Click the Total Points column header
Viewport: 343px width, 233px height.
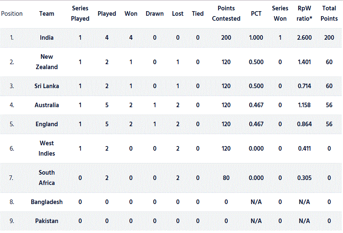click(329, 13)
